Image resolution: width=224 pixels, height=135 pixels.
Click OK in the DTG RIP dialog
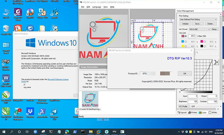184,73
